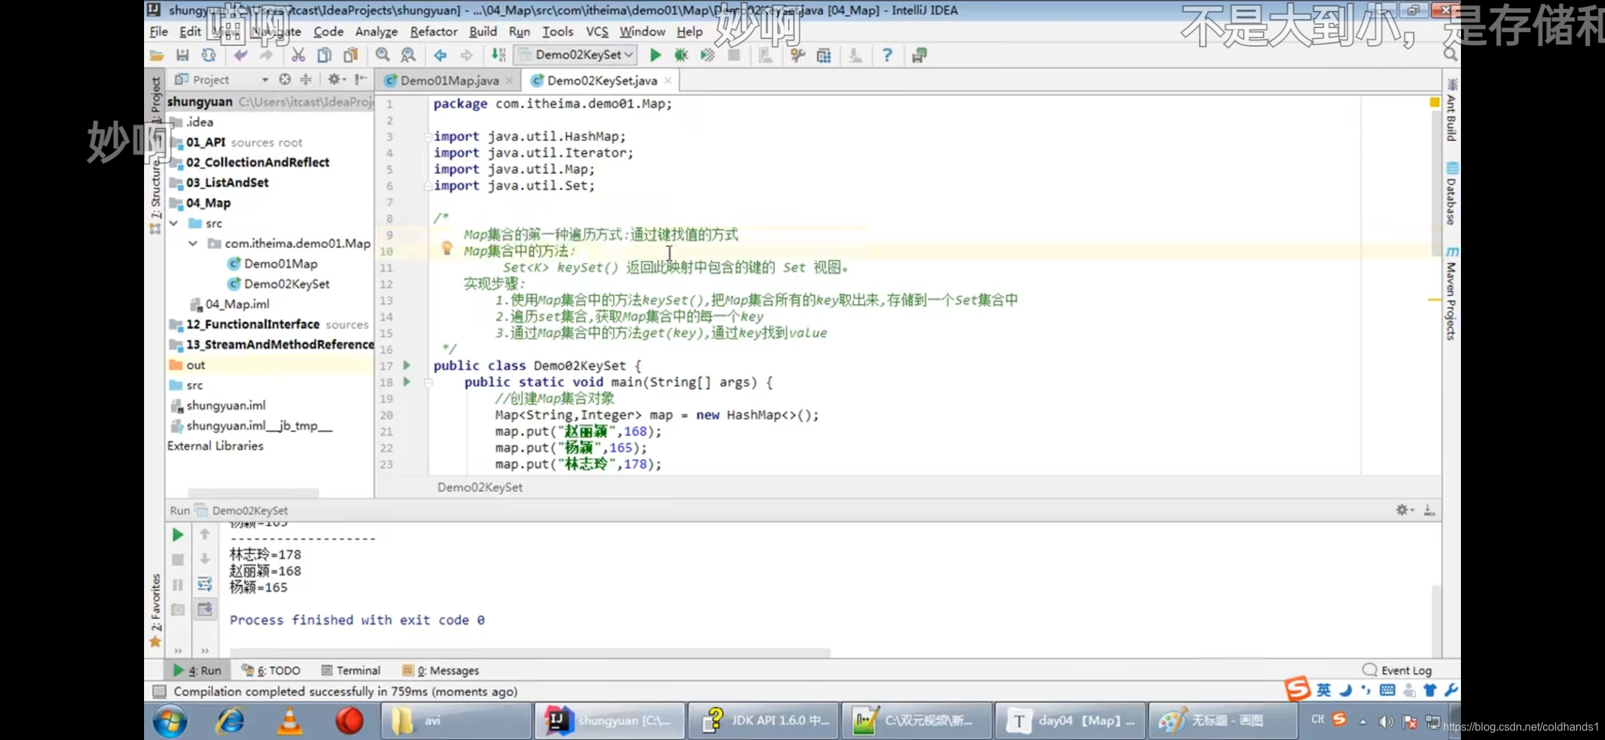Click the yellow inspection status indicator

click(1434, 102)
